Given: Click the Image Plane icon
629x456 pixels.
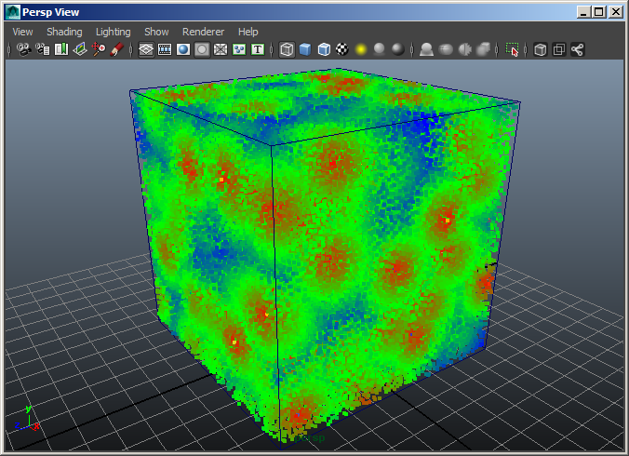Looking at the screenshot, I should [80, 49].
